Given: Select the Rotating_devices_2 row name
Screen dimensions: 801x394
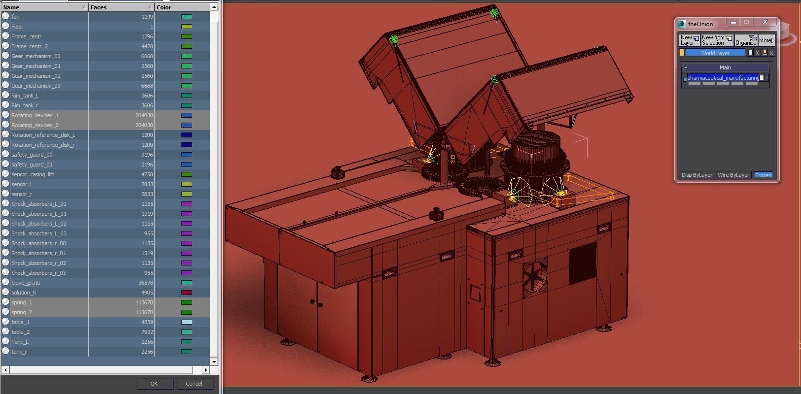Looking at the screenshot, I should (x=35, y=125).
